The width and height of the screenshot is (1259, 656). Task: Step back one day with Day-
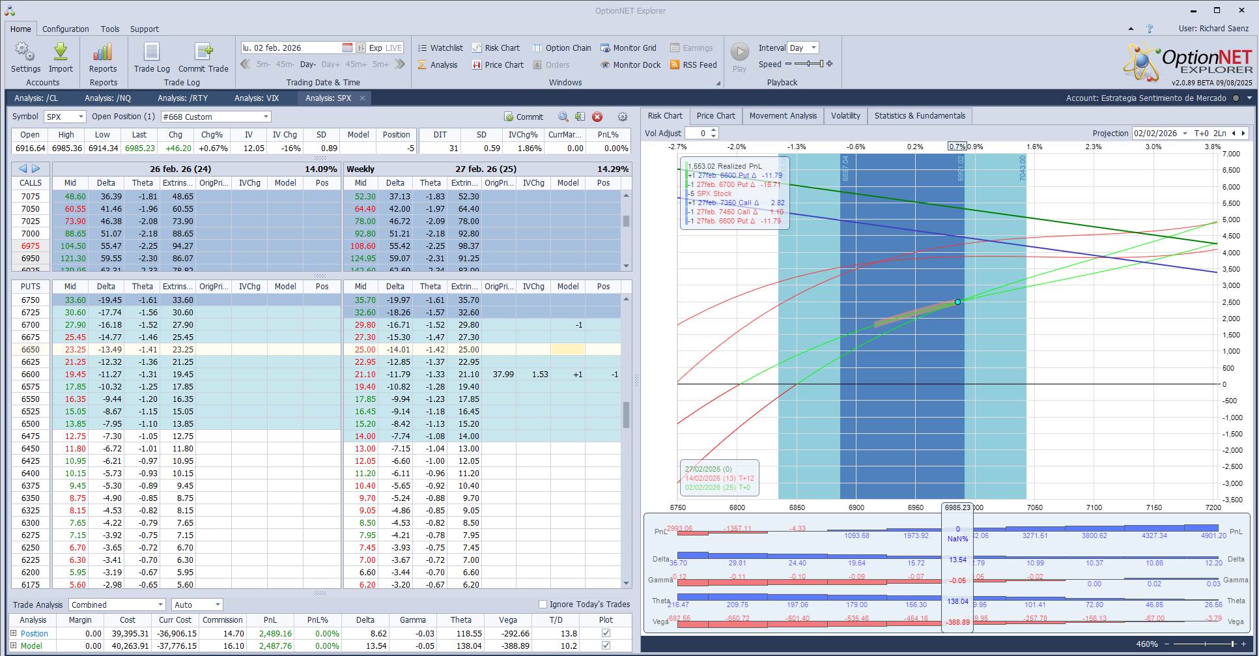tap(307, 64)
